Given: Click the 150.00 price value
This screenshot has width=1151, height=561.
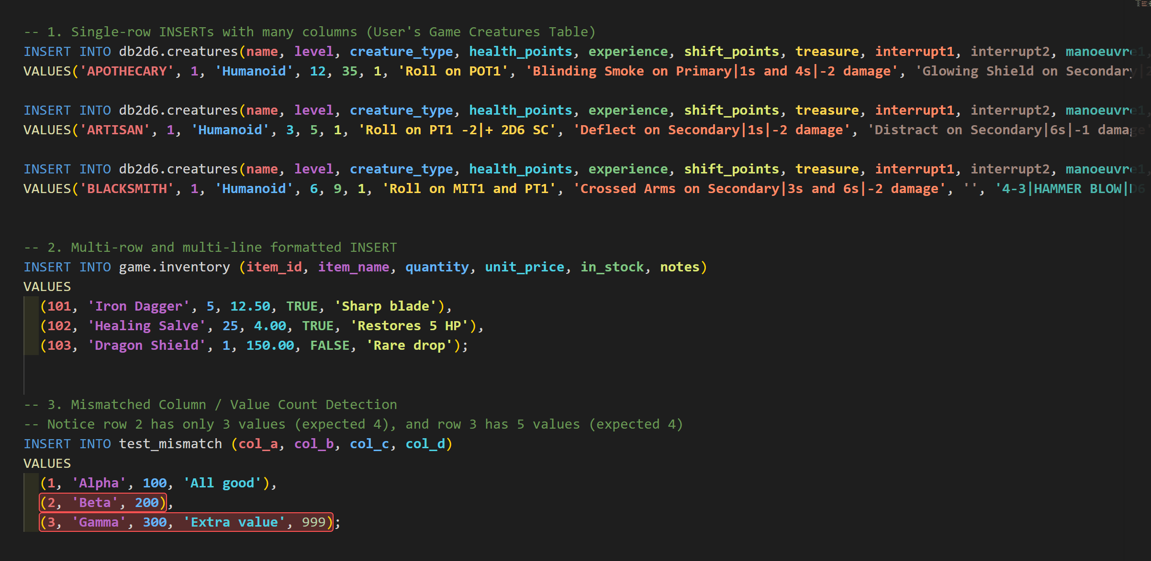Looking at the screenshot, I should [x=270, y=345].
